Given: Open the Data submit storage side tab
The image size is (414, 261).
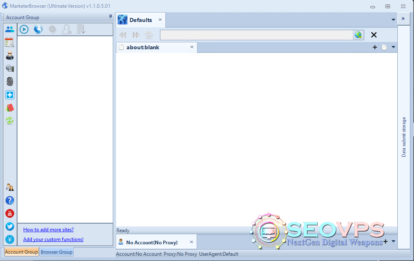Looking at the screenshot, I should click(x=404, y=137).
